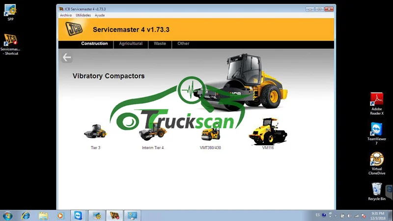Click the Show desktop strip

click(x=391, y=216)
